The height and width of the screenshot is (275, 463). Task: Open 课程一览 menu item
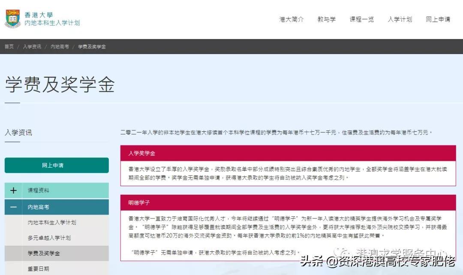point(362,19)
